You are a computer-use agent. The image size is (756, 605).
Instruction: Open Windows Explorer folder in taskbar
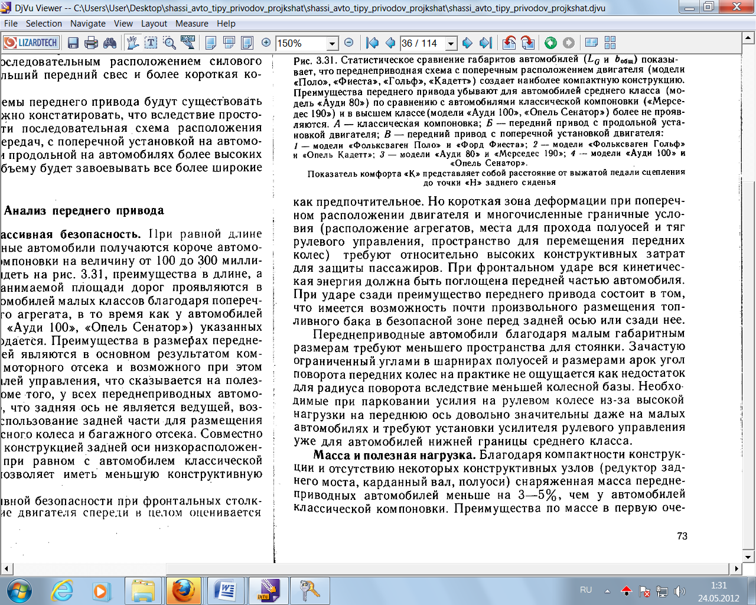[143, 590]
